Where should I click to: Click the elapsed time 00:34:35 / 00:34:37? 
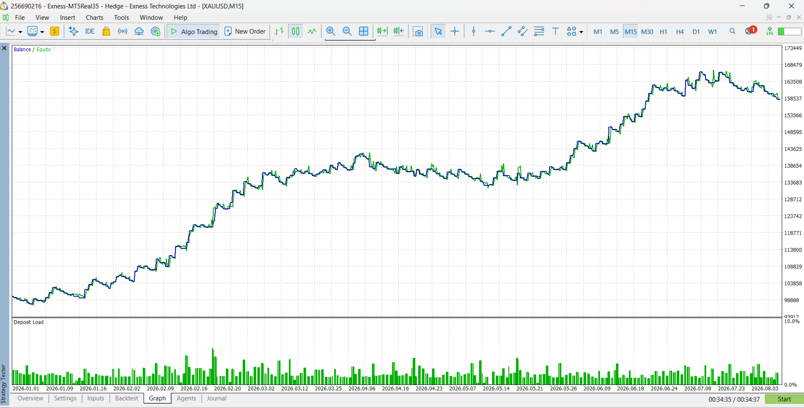(734, 400)
